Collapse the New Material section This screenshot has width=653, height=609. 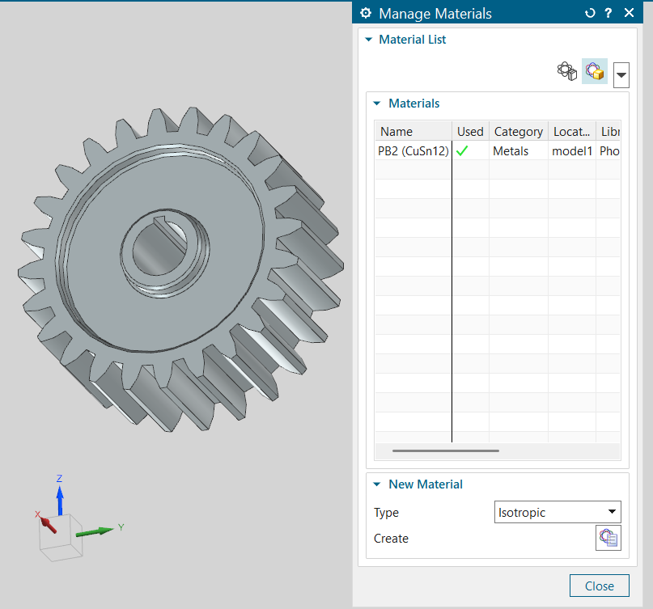(379, 484)
